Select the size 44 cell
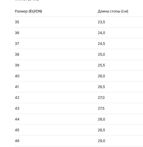 [17, 119]
